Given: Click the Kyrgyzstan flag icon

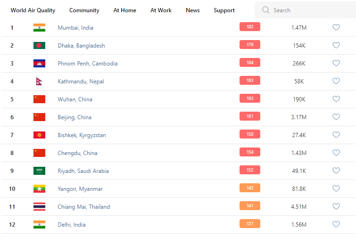Looking at the screenshot, I should [39, 135].
